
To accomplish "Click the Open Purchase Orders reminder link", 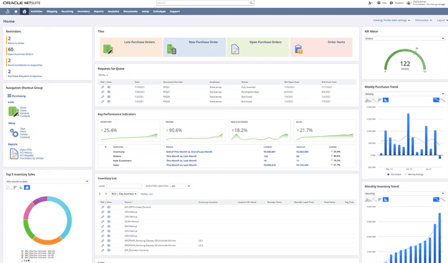I will tap(20, 54).
